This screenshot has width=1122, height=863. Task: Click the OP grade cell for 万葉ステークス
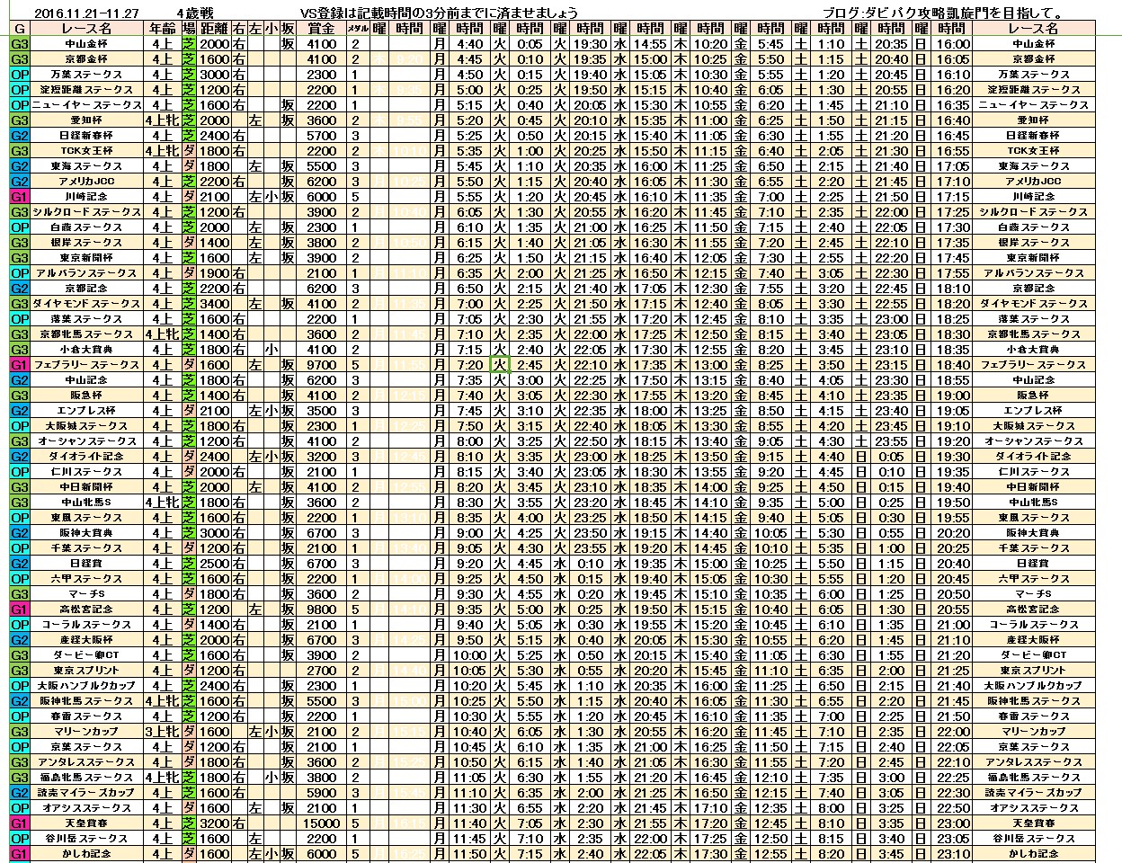pos(19,75)
